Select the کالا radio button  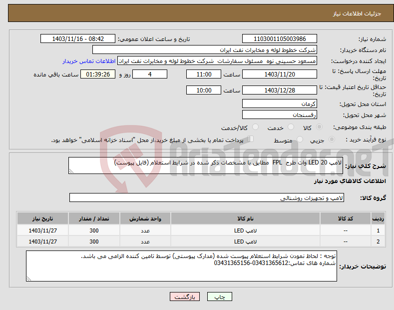coord(320,127)
